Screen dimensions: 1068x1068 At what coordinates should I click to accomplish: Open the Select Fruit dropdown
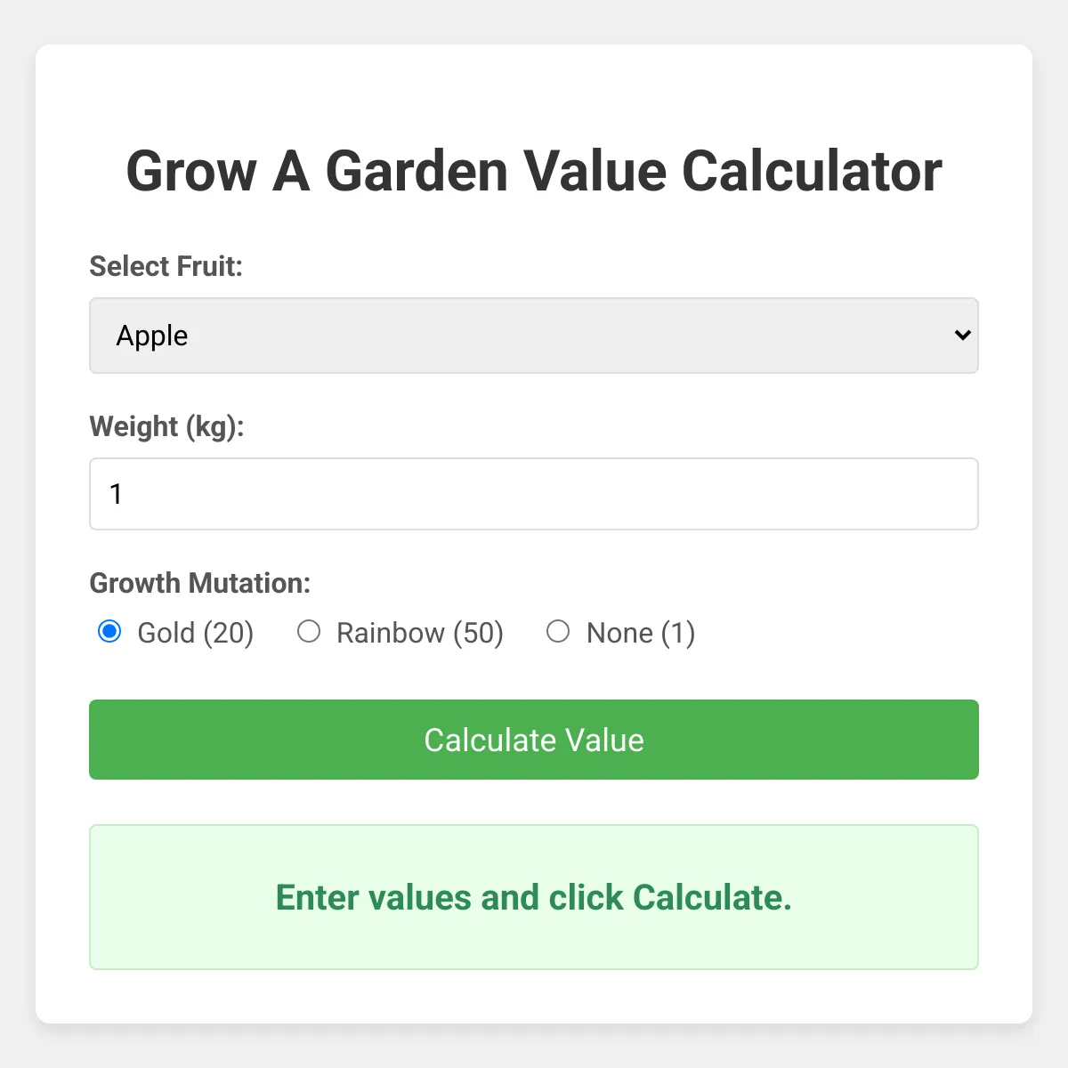[x=534, y=336]
